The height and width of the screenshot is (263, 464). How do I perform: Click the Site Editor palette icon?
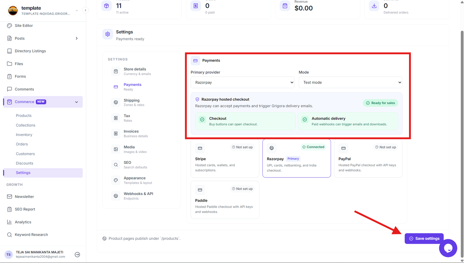[x=9, y=26]
